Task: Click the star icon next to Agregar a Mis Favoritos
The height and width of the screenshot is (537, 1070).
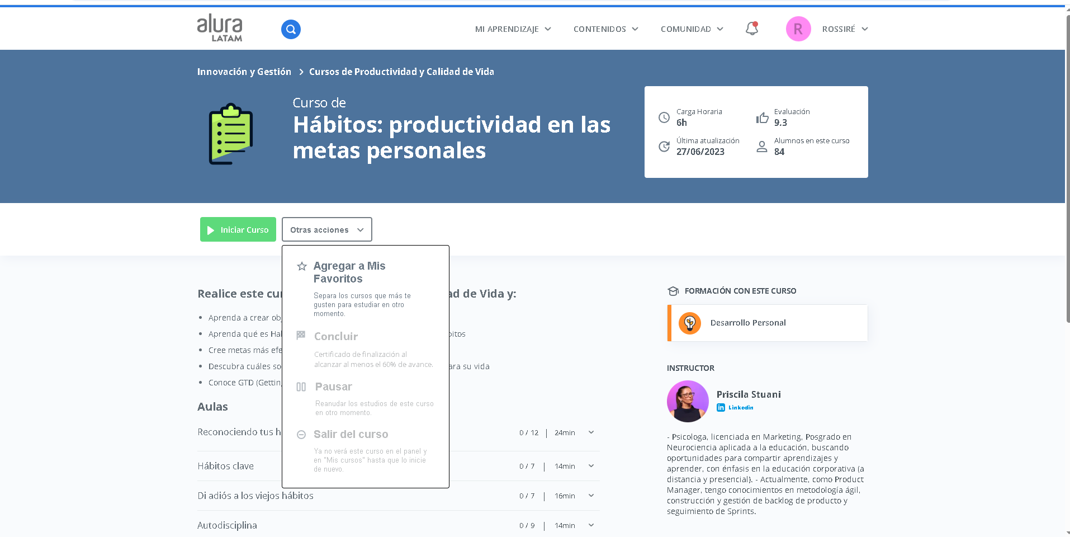Action: (301, 266)
